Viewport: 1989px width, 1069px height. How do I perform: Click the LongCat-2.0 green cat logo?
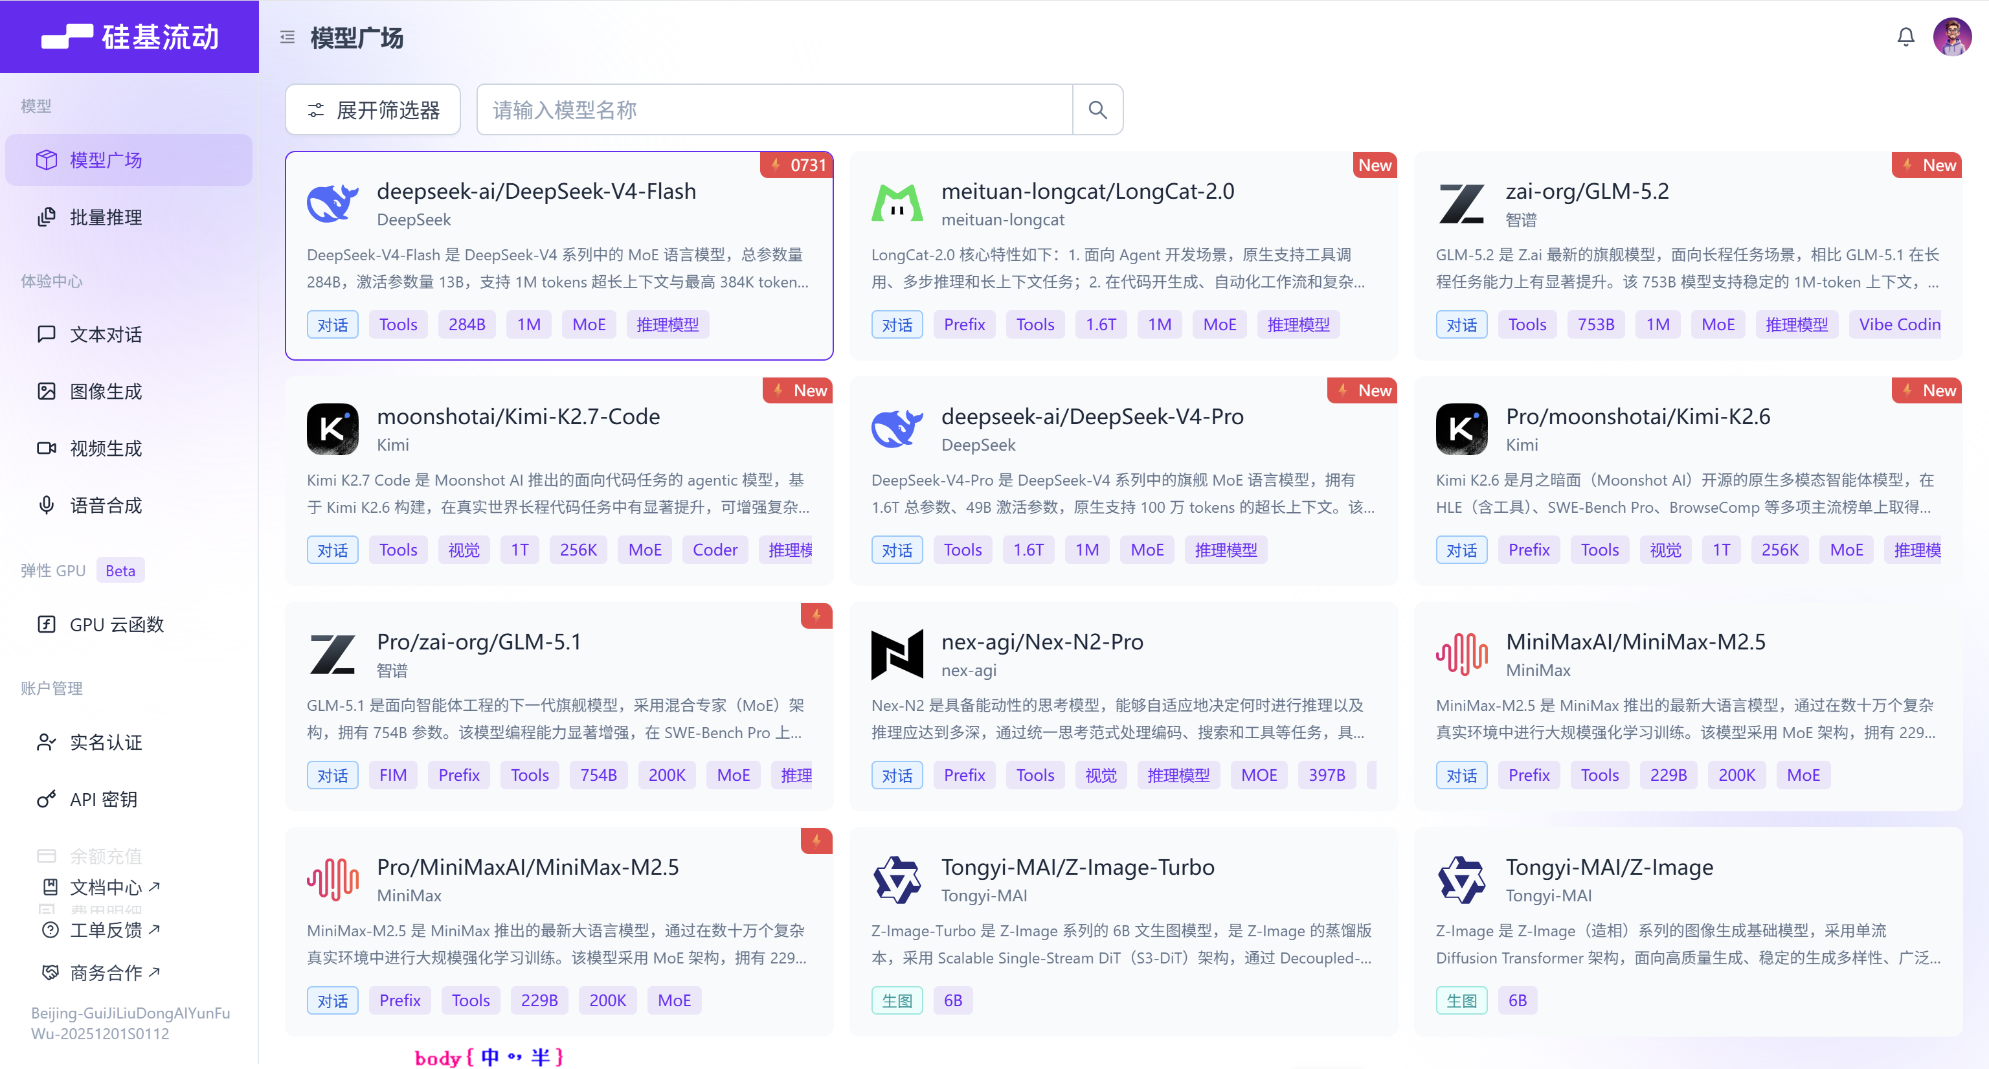(x=897, y=204)
